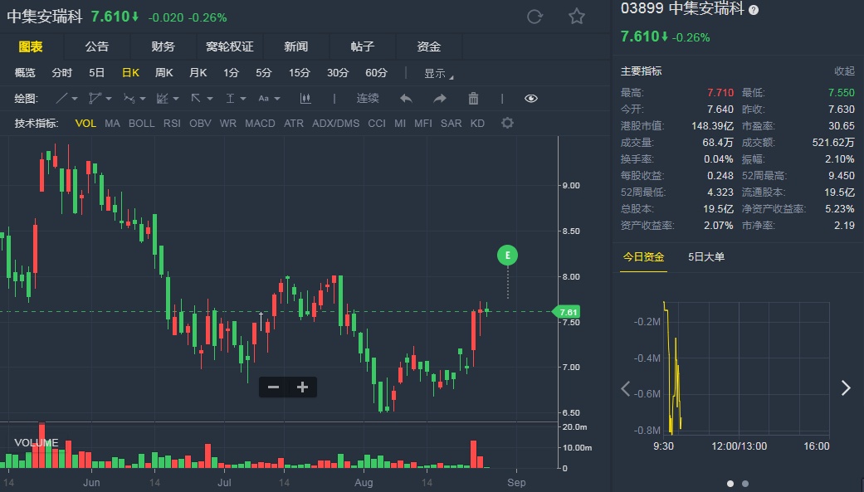Switch to the 公告 tab
The height and width of the screenshot is (492, 864).
97,46
